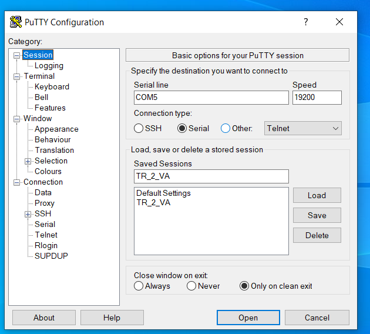Open the Telnet connection type dropdown
Viewport: 370px width, 334px height.
pyautogui.click(x=302, y=128)
